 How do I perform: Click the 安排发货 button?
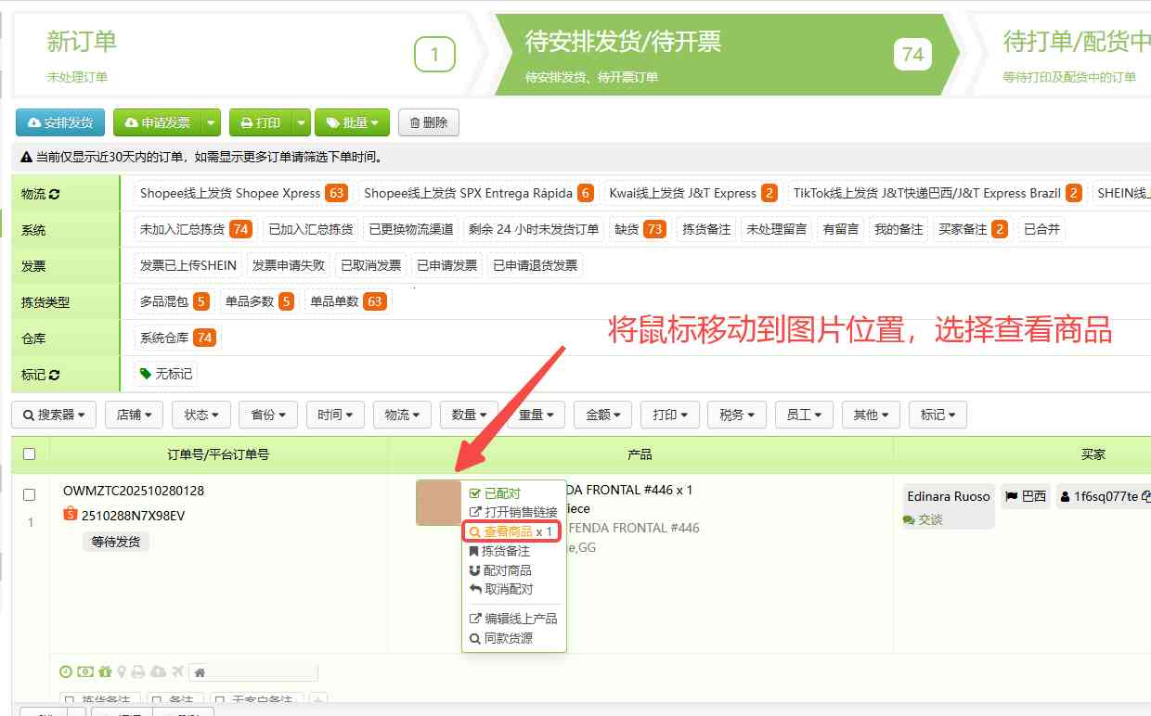pos(59,121)
